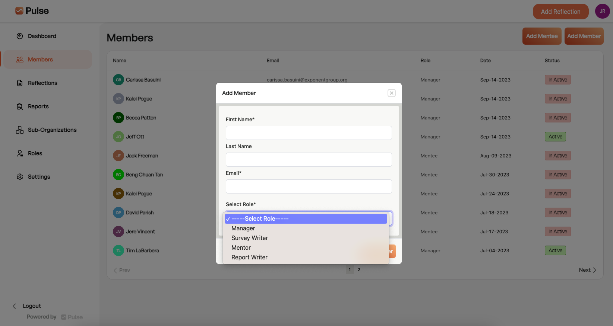Click Carissa Basuini's CB avatar
This screenshot has width=613, height=326.
pyautogui.click(x=119, y=80)
